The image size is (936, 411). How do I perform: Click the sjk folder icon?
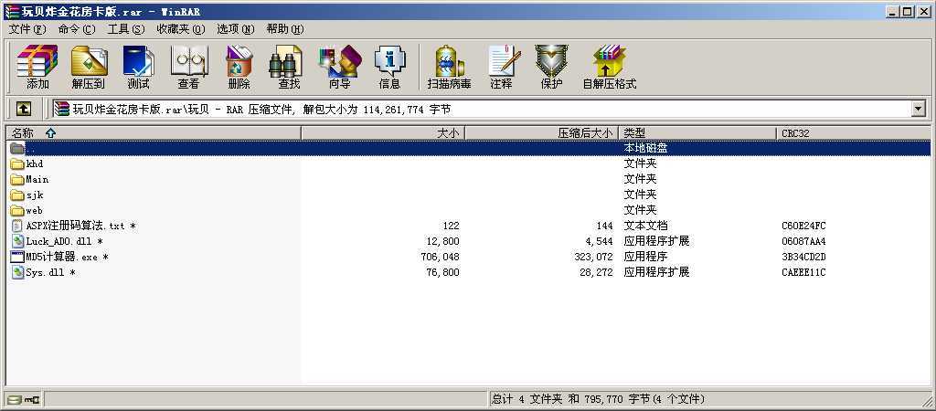17,195
